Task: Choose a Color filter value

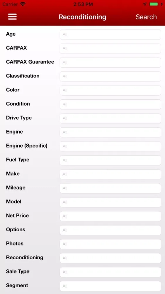Action: point(110,91)
